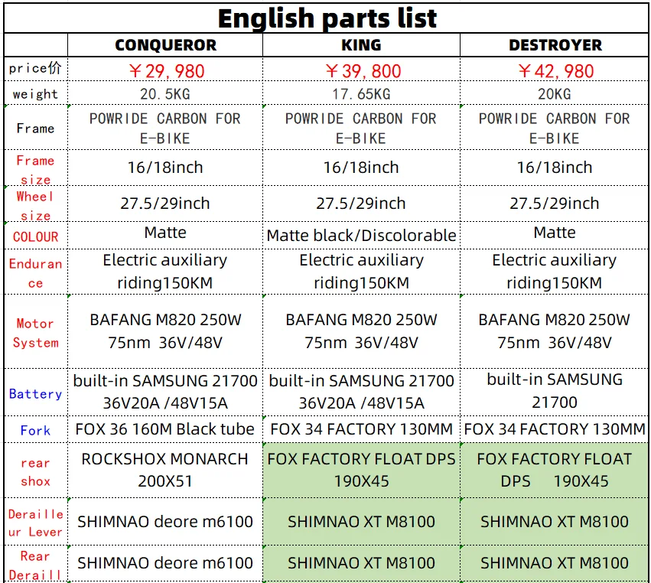Click the Matte black/Discolorable cell
651x583 pixels.
point(361,236)
